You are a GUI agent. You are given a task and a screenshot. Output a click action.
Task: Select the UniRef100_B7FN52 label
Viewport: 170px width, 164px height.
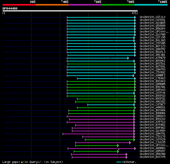(x=152, y=125)
